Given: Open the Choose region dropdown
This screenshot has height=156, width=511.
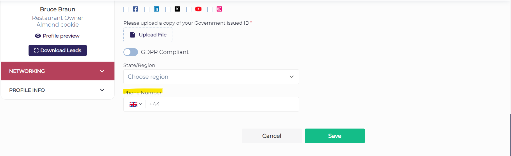Looking at the screenshot, I should [211, 77].
